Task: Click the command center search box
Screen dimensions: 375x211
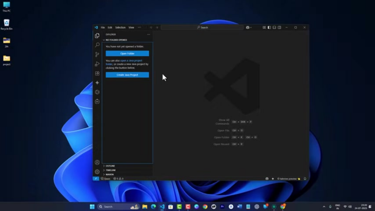Action: (202, 27)
